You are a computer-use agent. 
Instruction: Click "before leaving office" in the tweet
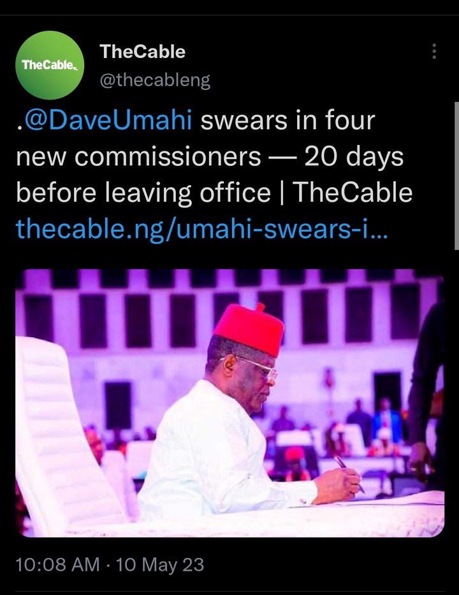coord(143,192)
